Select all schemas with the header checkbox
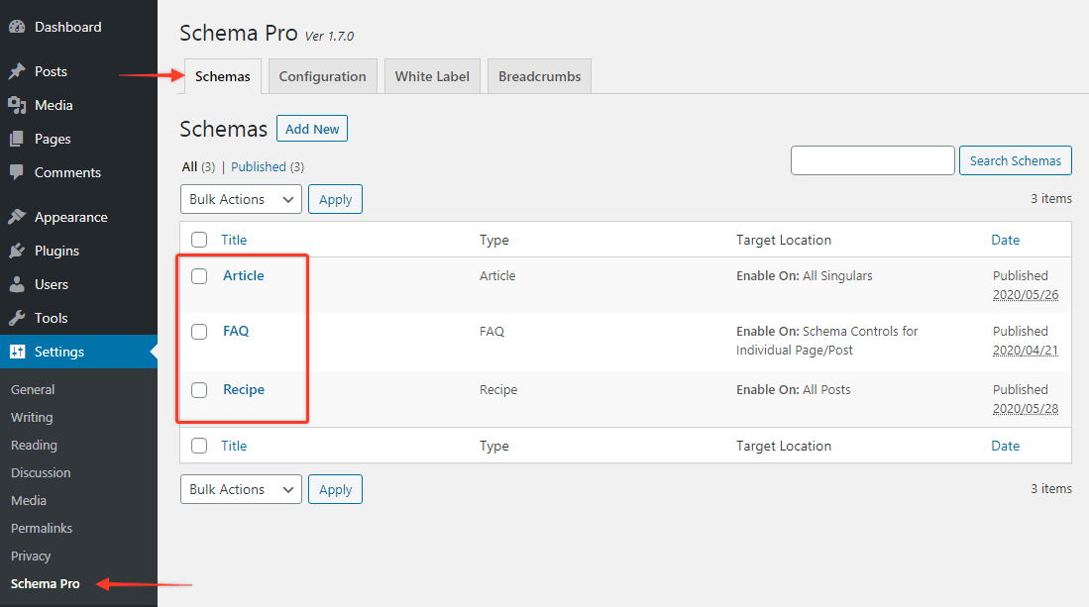Screen dimensions: 1089x607 tap(198, 239)
